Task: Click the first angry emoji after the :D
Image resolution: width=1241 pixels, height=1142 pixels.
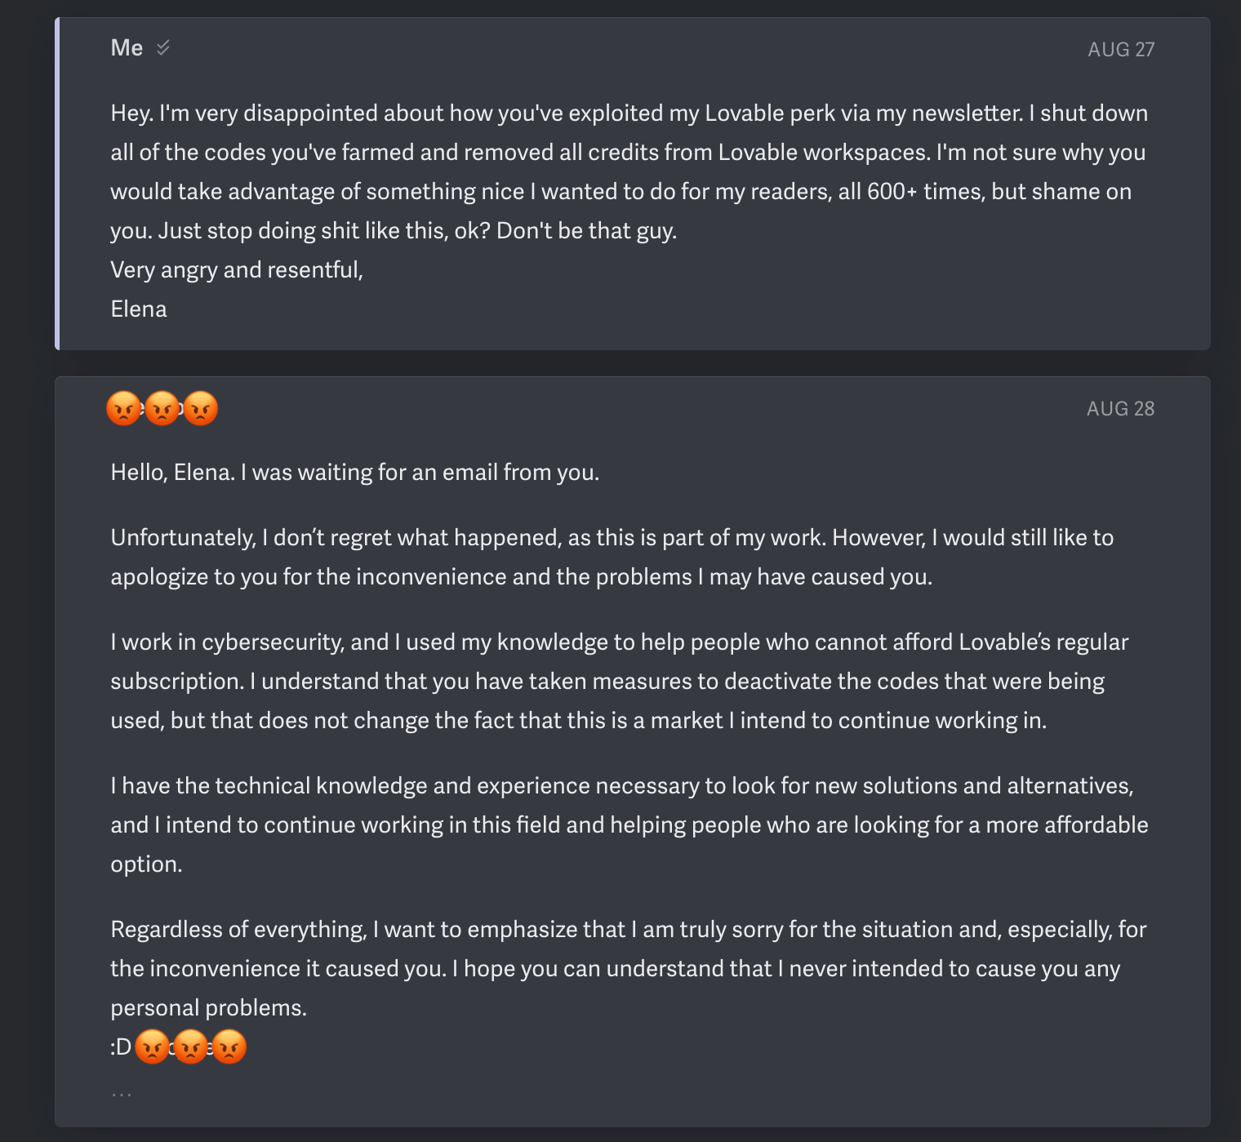Action: click(153, 1046)
